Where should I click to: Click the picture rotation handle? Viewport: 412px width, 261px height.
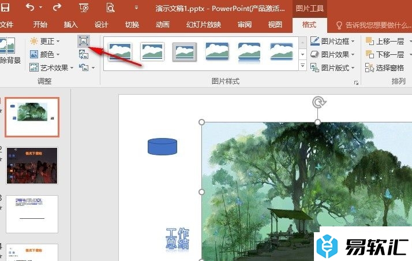[319, 102]
